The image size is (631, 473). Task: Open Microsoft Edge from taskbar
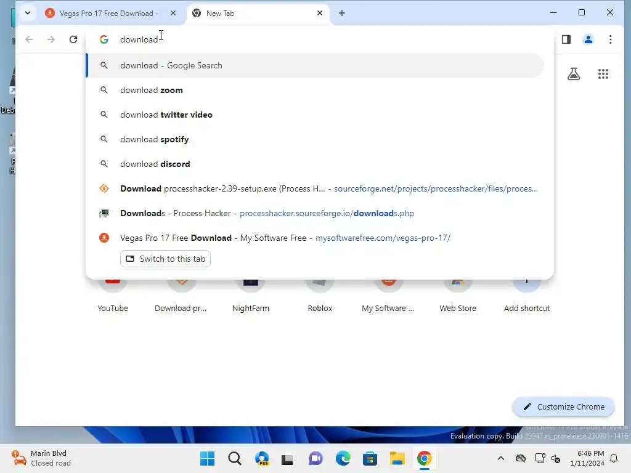coord(343,458)
